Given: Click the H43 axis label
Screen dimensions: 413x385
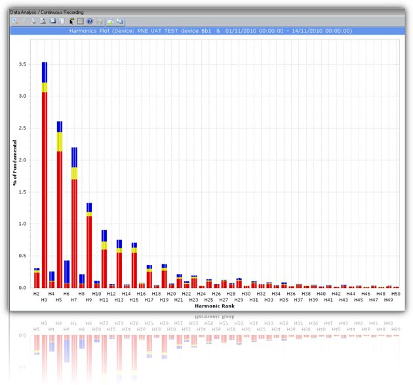Looking at the screenshot, I should click(x=344, y=300).
